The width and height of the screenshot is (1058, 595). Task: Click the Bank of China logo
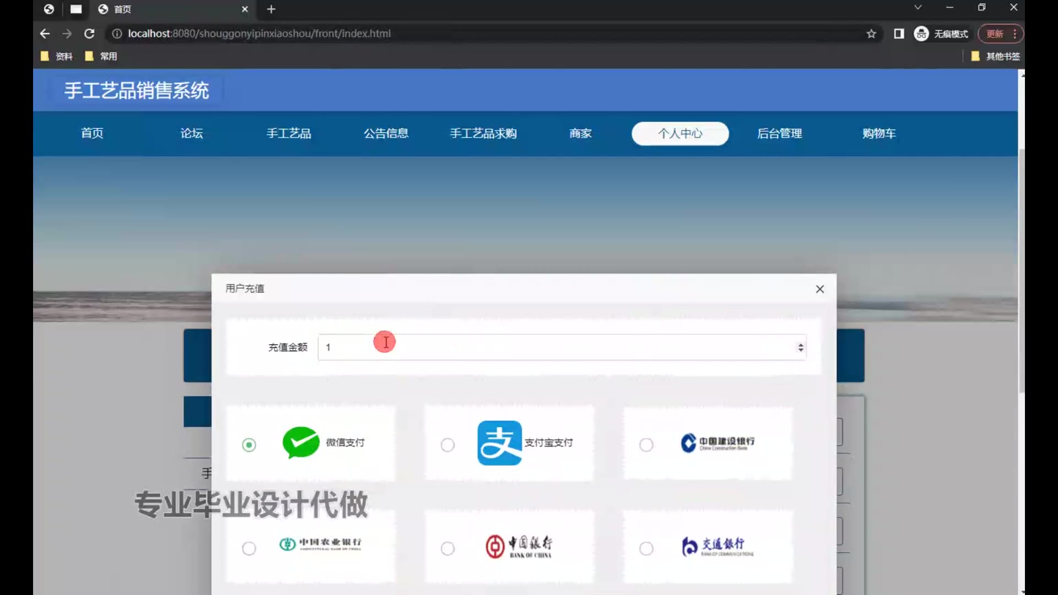(519, 546)
